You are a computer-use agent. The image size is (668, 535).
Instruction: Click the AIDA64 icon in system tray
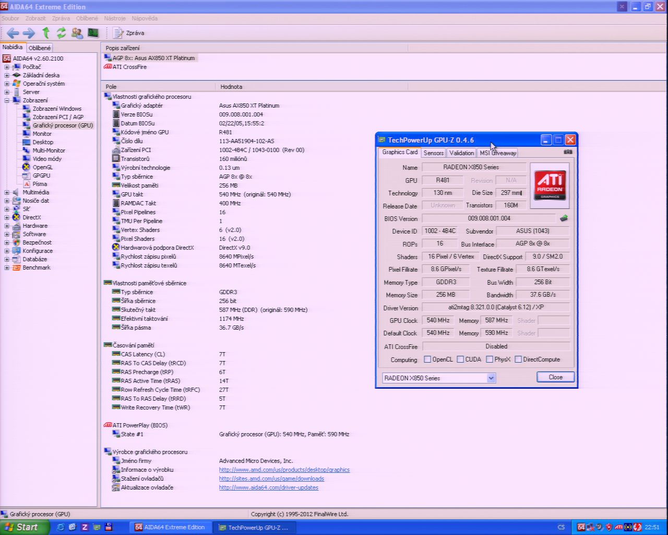(581, 527)
